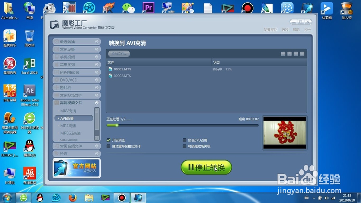Click the 状态 column header
The image size is (361, 203).
[x=259, y=62]
